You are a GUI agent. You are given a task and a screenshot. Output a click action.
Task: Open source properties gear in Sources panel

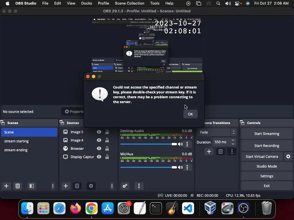coord(91,186)
